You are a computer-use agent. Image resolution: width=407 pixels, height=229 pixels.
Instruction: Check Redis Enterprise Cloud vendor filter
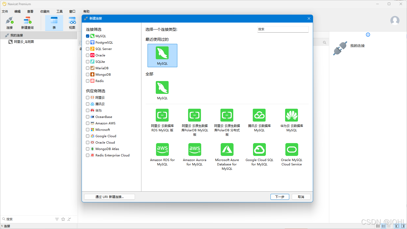[x=88, y=155]
